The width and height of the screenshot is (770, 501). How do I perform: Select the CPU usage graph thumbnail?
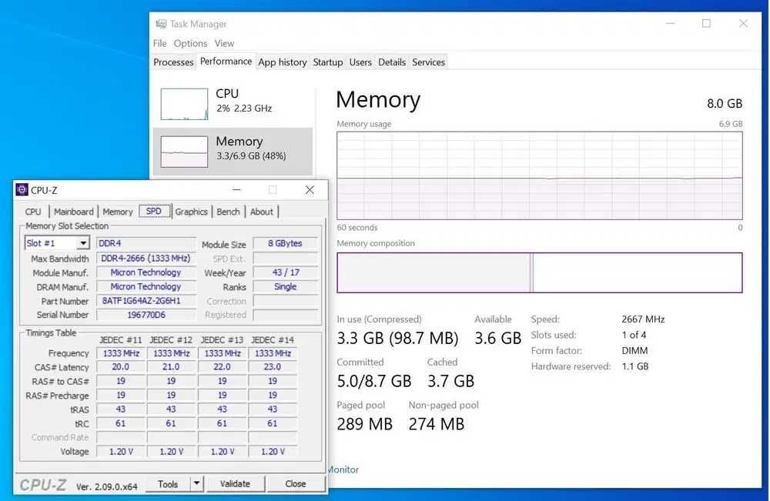tap(184, 104)
